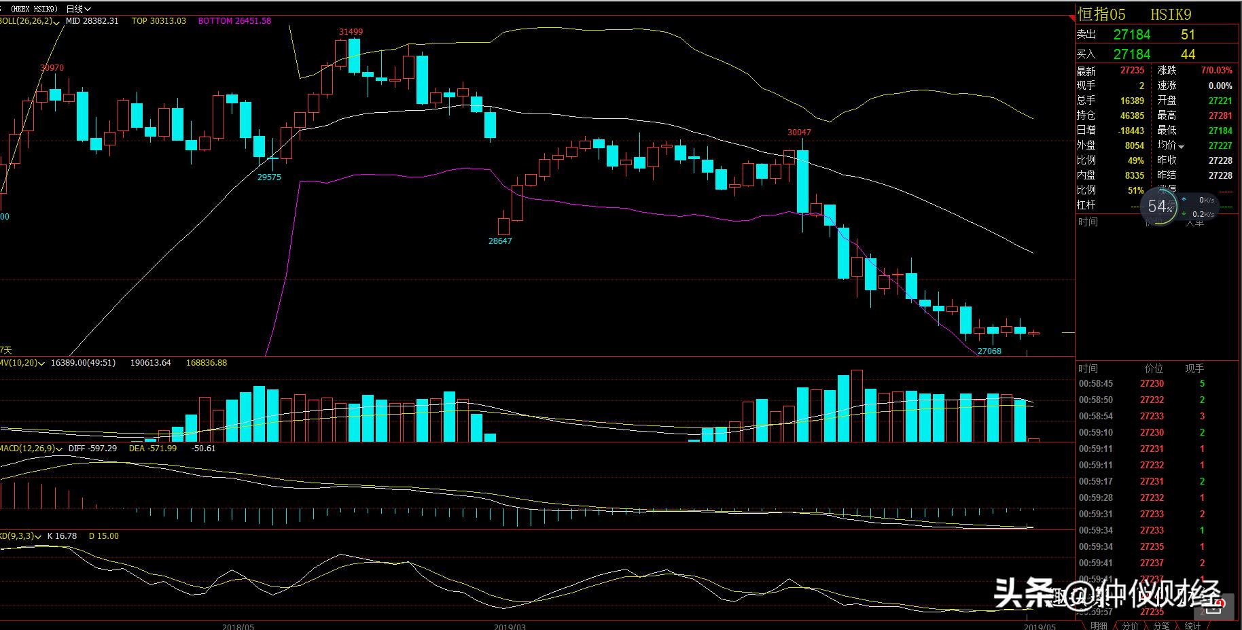Click the K 16.78 indicator value
The height and width of the screenshot is (630, 1242).
pos(62,536)
